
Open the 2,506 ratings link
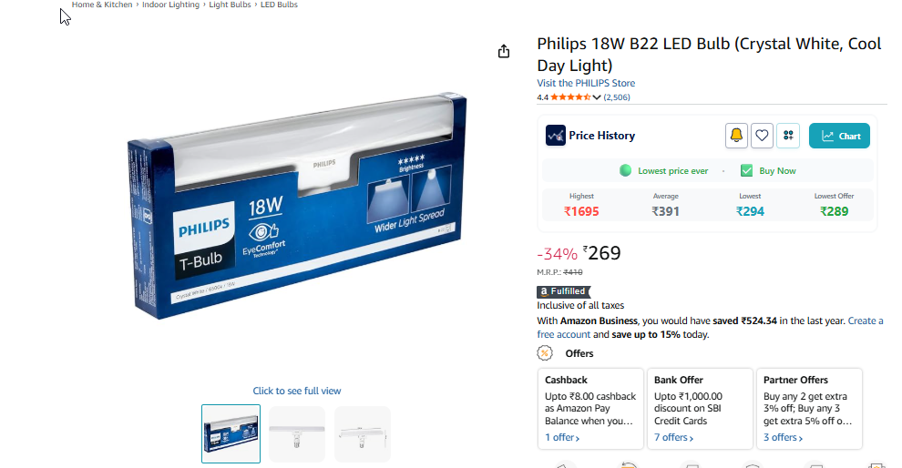coord(617,97)
